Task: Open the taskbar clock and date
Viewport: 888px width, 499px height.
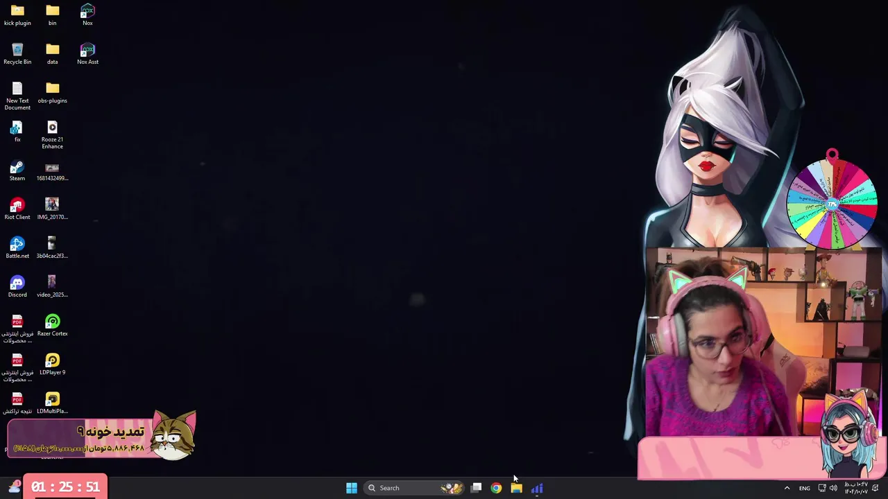Action: pos(856,488)
